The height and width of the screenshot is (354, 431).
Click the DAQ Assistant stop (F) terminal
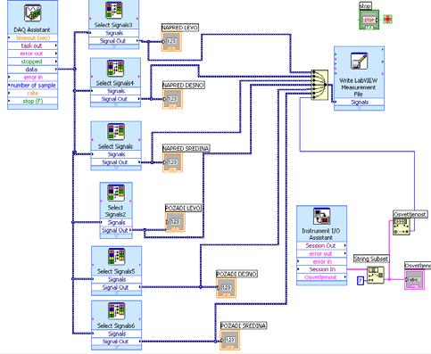[32, 101]
